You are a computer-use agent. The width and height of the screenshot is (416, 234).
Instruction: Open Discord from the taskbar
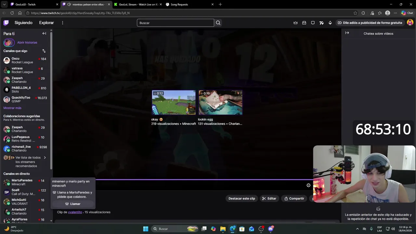[x=271, y=229]
